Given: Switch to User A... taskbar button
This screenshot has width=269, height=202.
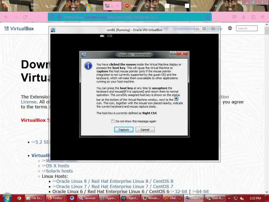Looking at the screenshot, I should 215,198.
